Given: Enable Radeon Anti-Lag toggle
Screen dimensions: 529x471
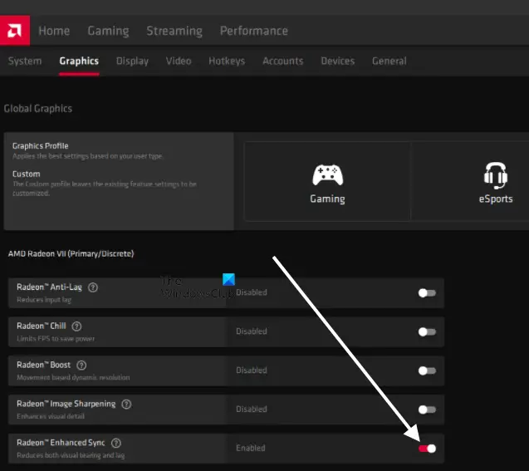Looking at the screenshot, I should (427, 293).
